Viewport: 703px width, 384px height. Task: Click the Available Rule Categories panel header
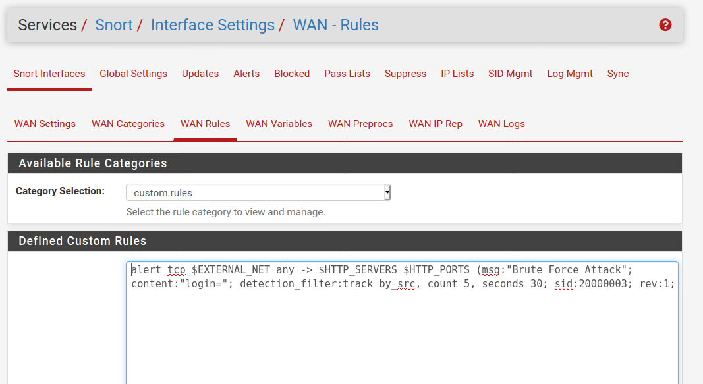click(345, 163)
